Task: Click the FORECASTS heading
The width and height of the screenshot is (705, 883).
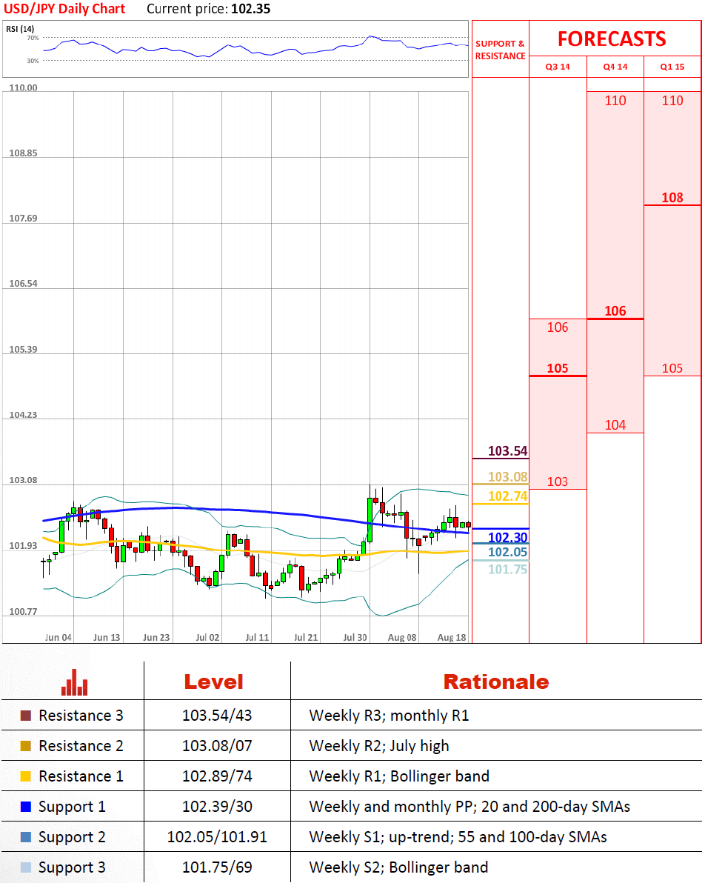Action: click(612, 39)
